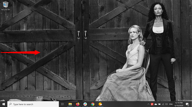Open Task View from the taskbar
This screenshot has width=192, height=107.
63,104
